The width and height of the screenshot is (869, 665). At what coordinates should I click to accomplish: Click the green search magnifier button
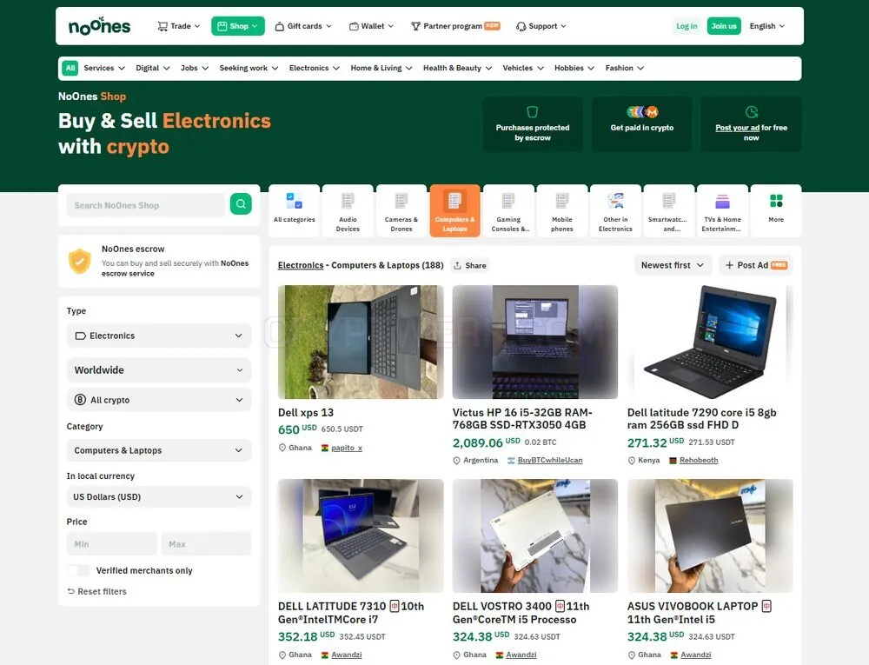point(241,204)
